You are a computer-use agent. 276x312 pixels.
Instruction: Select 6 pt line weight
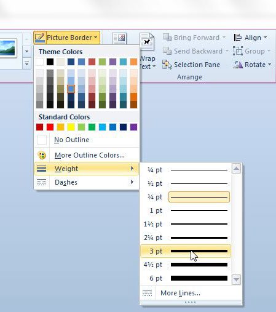point(186,278)
